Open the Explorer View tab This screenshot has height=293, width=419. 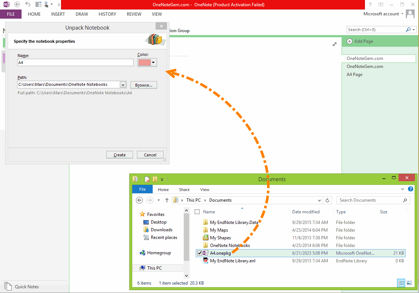(205, 190)
